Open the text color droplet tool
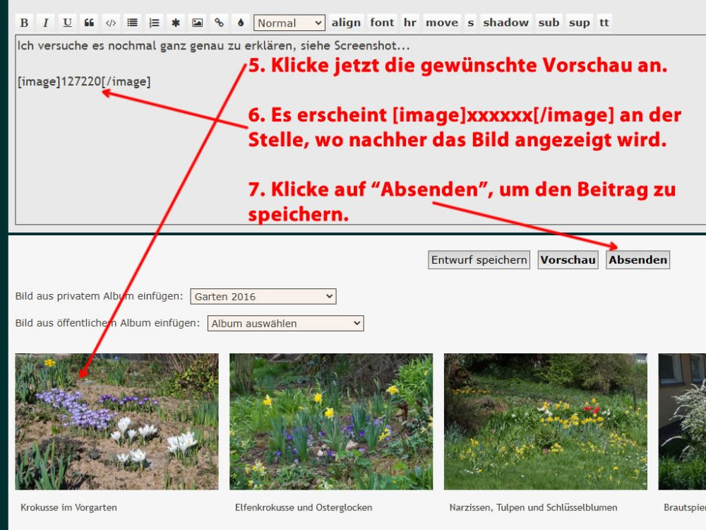 pos(240,23)
